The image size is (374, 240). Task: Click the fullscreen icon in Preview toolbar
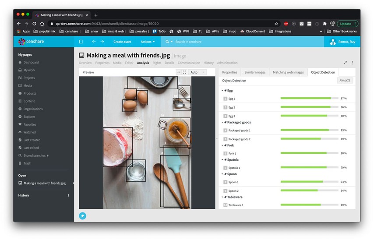184,72
